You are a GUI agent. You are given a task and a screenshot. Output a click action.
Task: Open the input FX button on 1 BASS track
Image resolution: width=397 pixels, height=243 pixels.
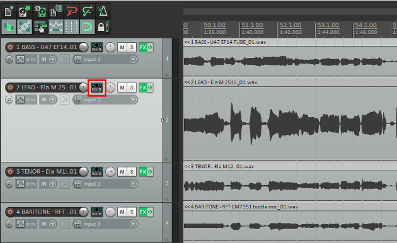pyautogui.click(x=78, y=59)
